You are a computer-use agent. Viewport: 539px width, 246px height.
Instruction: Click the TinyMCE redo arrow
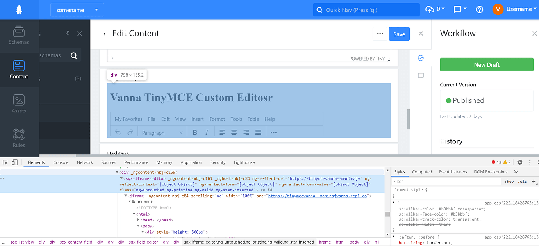coord(130,132)
